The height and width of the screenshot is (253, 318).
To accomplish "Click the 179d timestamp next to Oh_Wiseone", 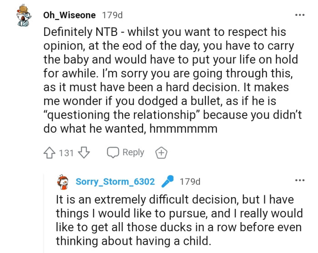I will coord(113,15).
